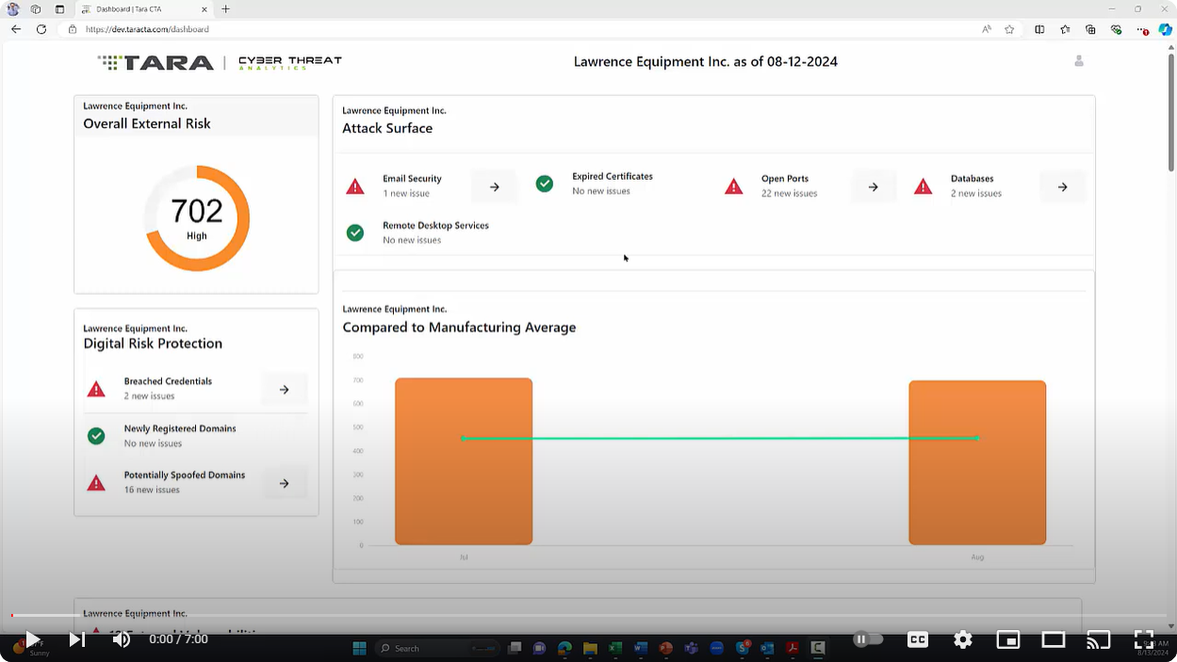Open the browser workspaces icon
The height and width of the screenshot is (662, 1177).
pos(36,9)
